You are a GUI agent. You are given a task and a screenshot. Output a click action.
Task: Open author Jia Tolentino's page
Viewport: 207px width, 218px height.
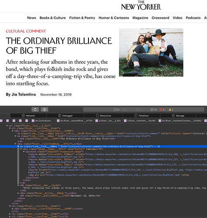24,95
